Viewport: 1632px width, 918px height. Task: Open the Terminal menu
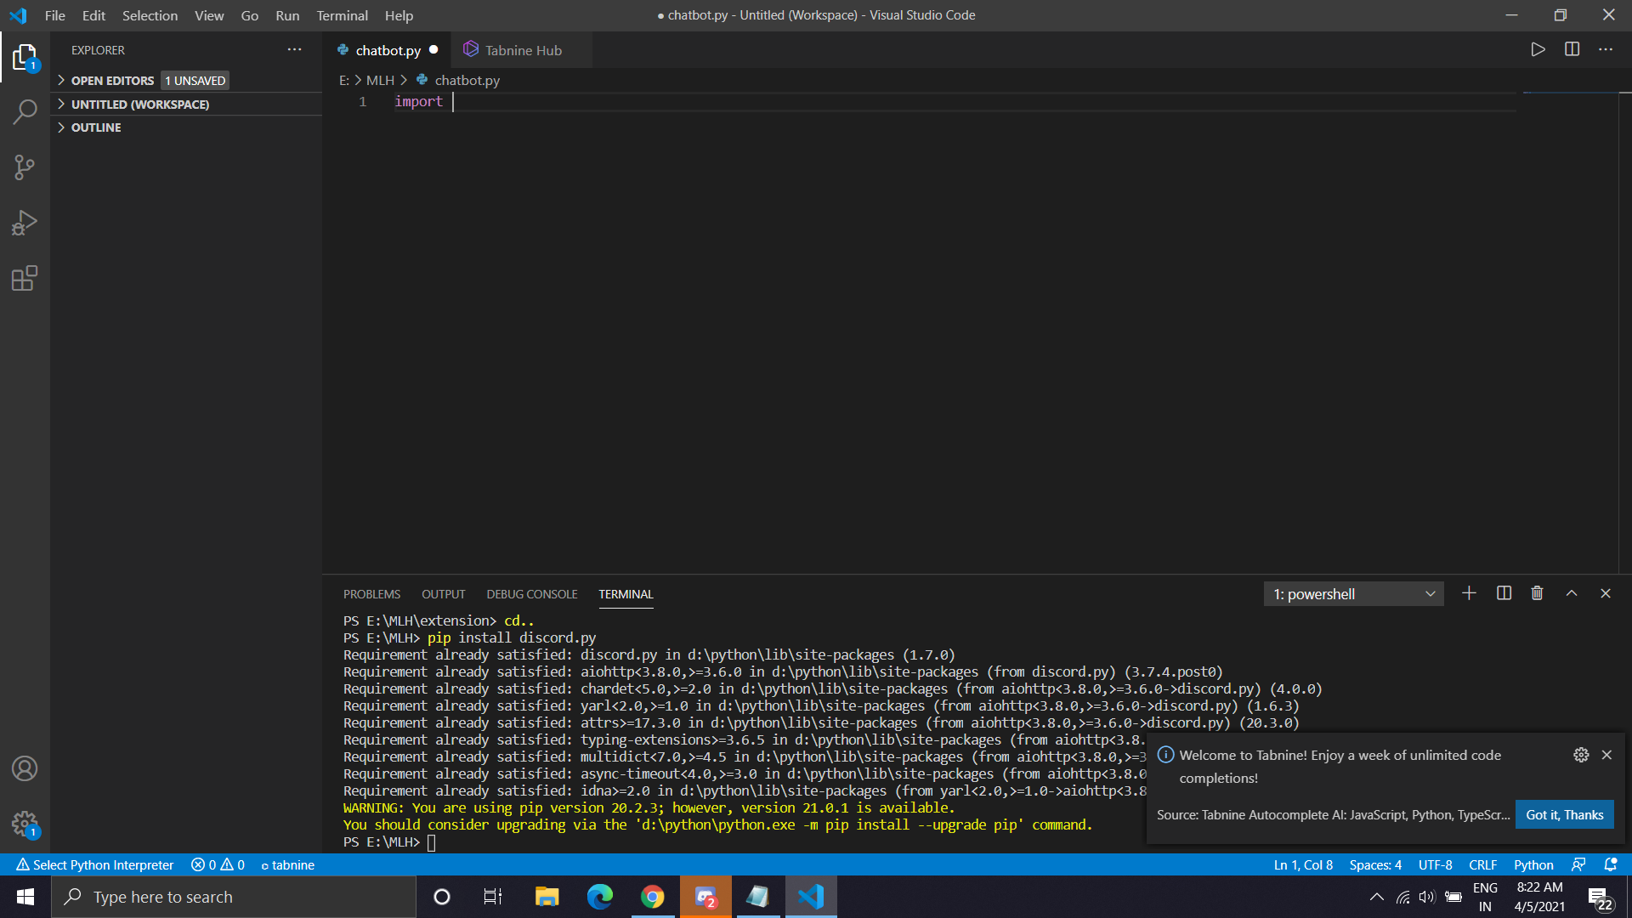tap(342, 15)
